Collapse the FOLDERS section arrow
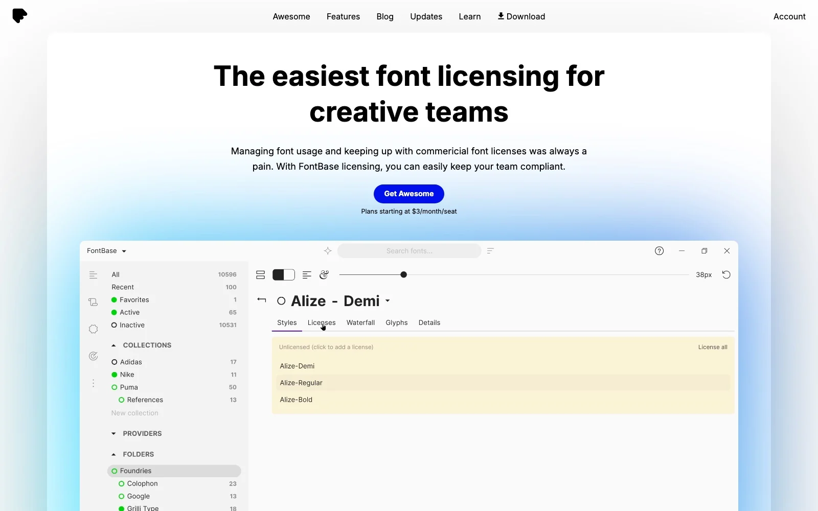 (x=113, y=454)
